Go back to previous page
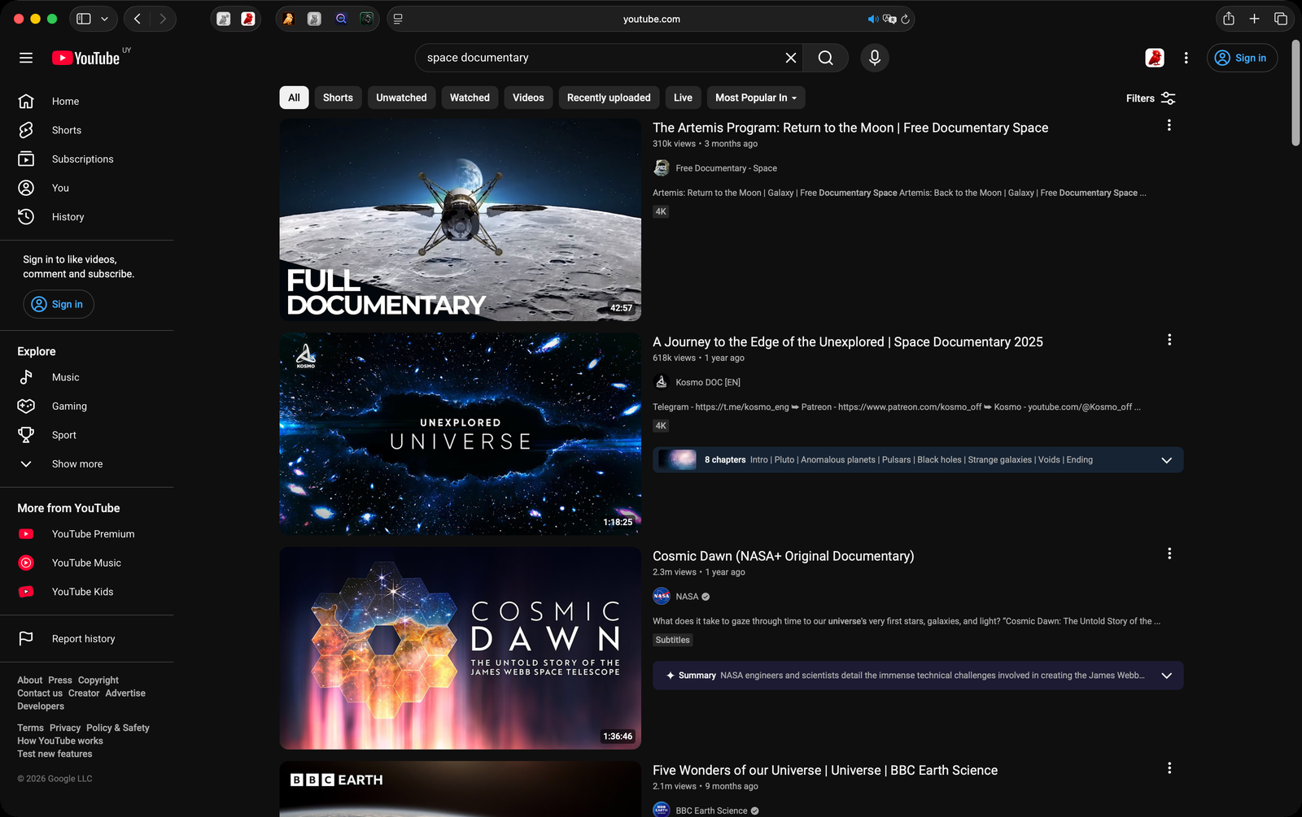 coord(137,19)
